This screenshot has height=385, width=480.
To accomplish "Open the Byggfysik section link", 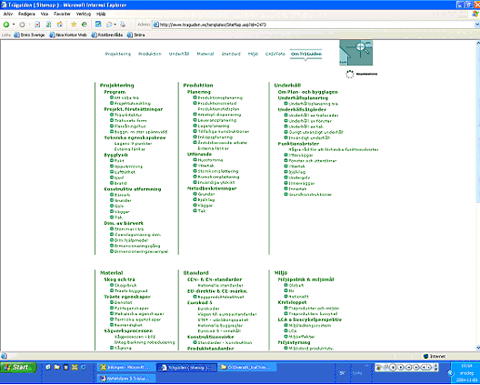I will click(x=116, y=155).
